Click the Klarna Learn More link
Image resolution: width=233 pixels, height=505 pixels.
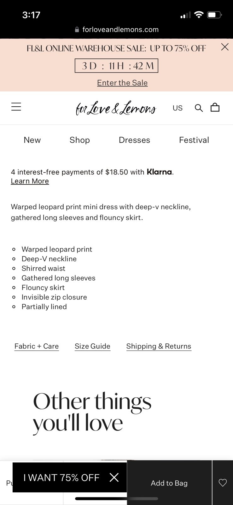click(30, 181)
